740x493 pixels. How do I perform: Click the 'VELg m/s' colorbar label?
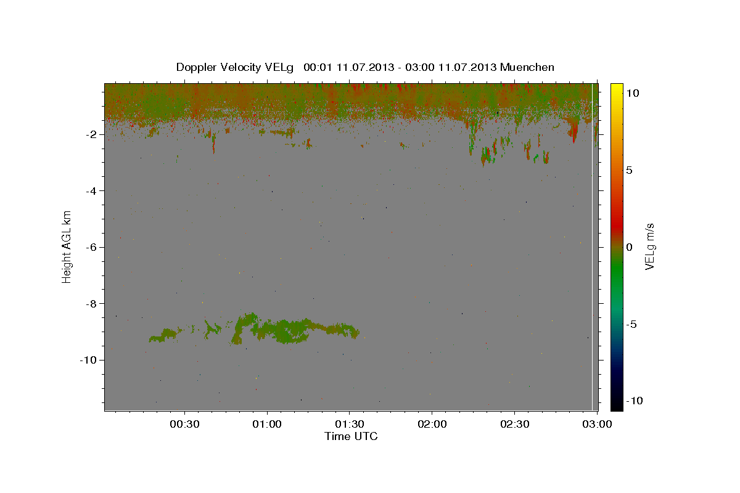[x=649, y=246]
